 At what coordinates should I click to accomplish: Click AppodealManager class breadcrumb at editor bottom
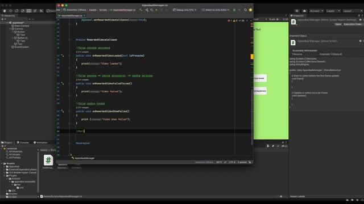(83, 158)
